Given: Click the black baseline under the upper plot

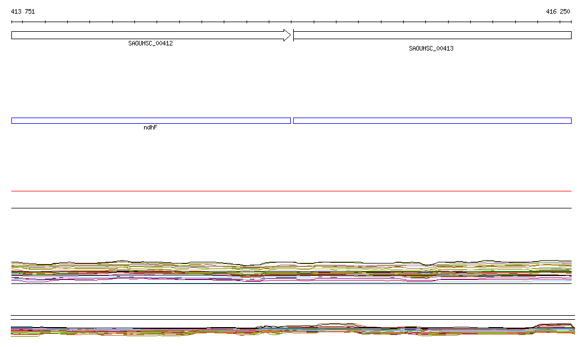Looking at the screenshot, I should coord(291,283).
